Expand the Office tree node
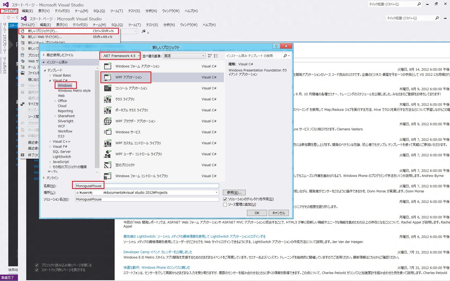The height and width of the screenshot is (281, 450). pos(55,101)
